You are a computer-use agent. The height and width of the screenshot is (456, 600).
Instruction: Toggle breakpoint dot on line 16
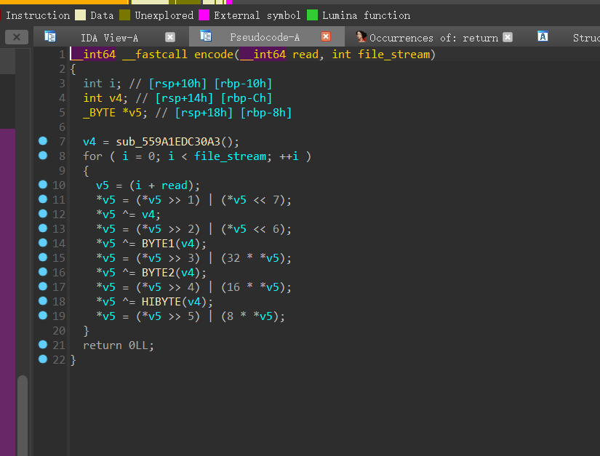43,271
